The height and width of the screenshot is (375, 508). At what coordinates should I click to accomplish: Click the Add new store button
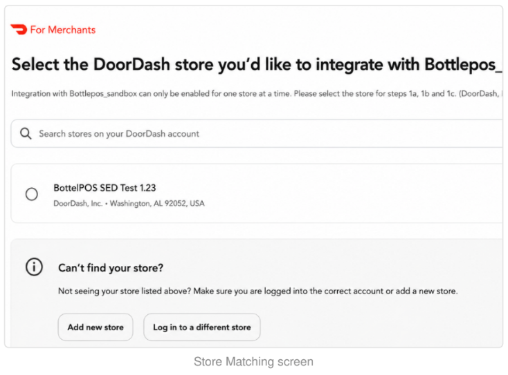(x=96, y=327)
